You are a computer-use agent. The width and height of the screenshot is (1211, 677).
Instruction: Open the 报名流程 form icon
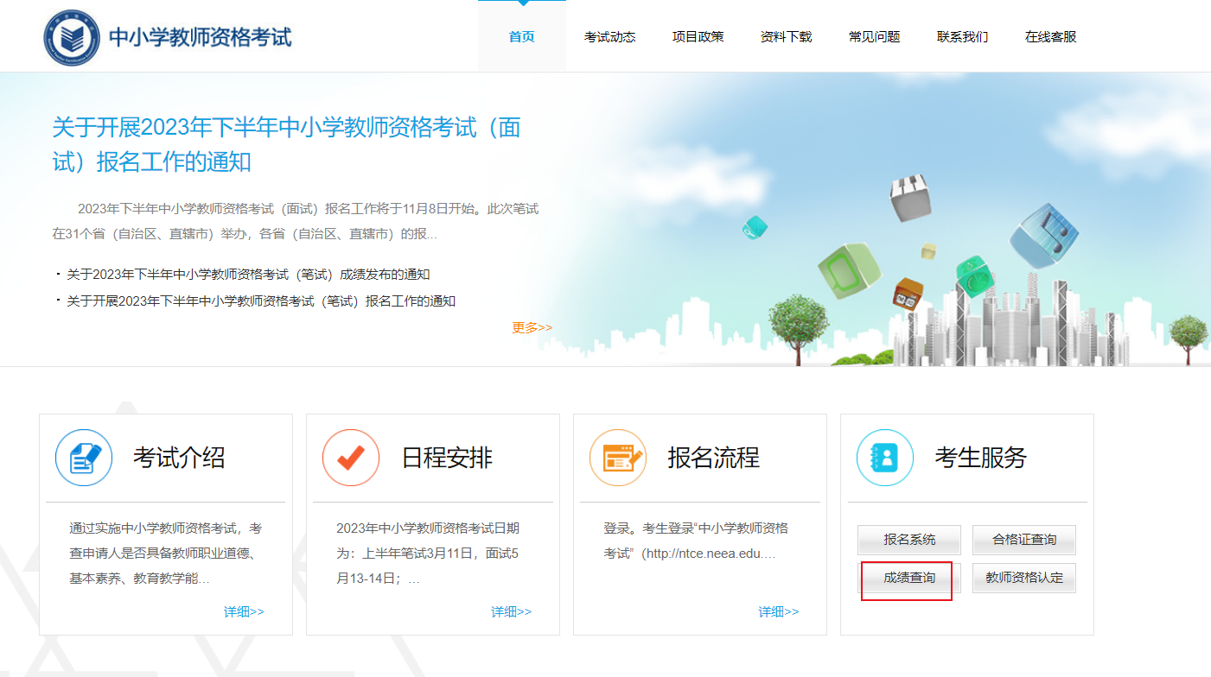click(617, 457)
